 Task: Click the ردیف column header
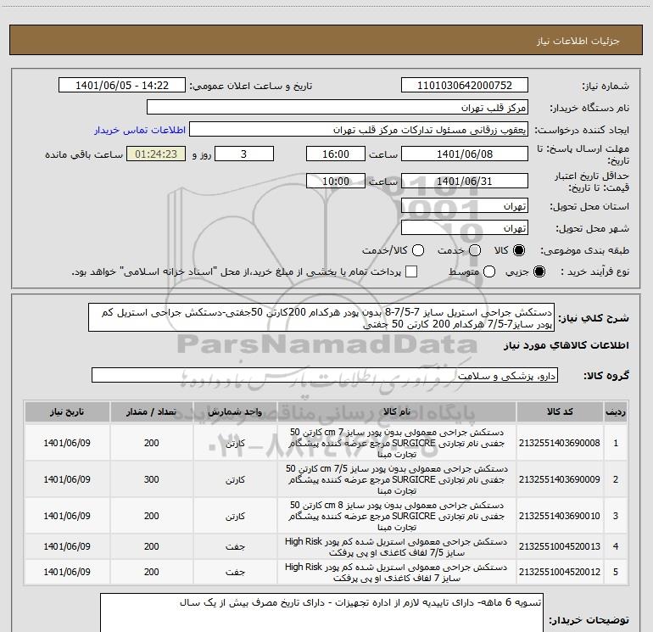[x=615, y=412]
